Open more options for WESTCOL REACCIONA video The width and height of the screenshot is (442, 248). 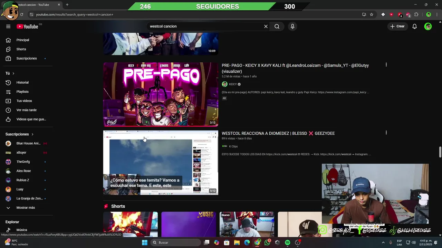coord(386,133)
